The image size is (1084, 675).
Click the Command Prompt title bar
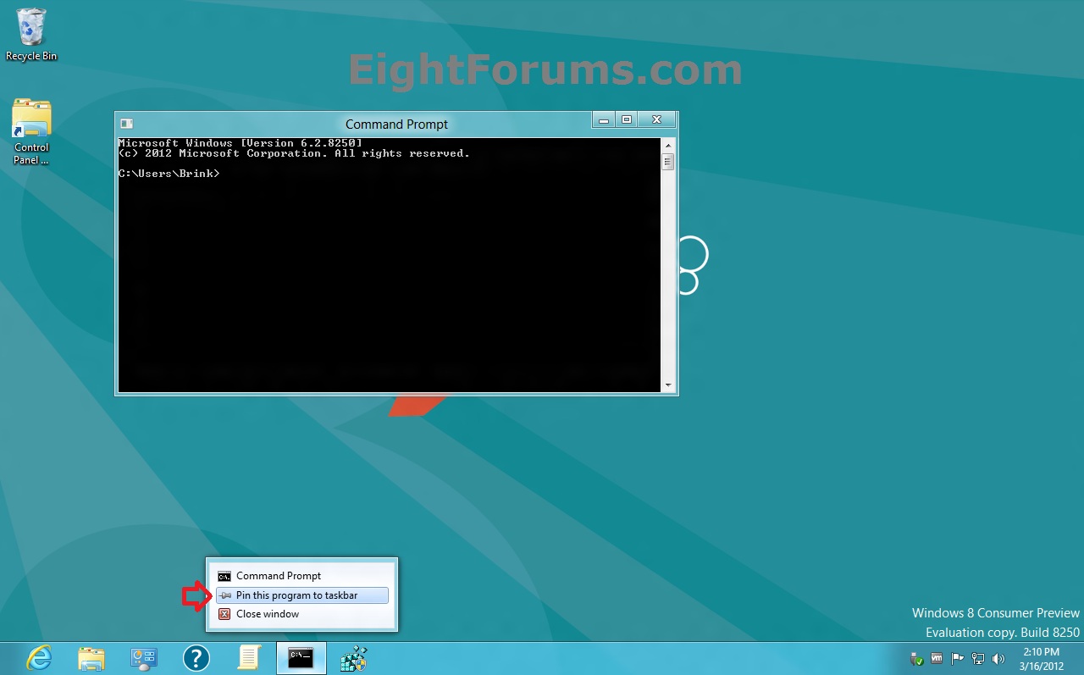(x=396, y=124)
